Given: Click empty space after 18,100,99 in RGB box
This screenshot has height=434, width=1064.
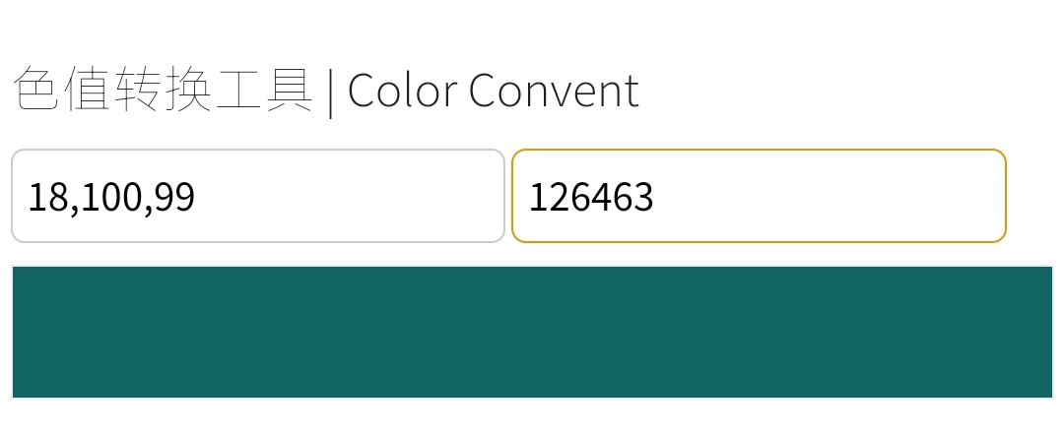Looking at the screenshot, I should pos(374,196).
